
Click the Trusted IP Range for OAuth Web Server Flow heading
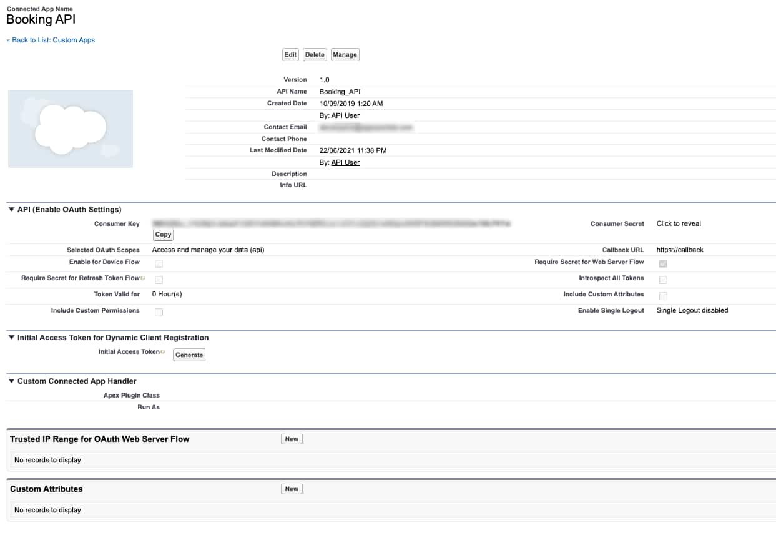100,439
